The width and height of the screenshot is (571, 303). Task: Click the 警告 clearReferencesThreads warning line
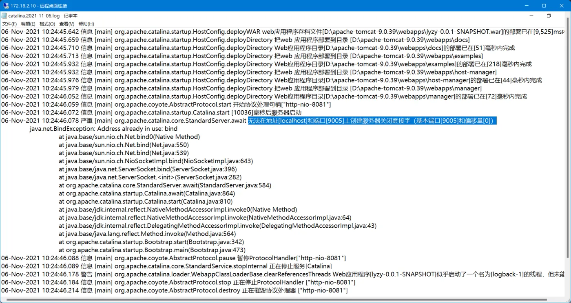[x=283, y=274]
